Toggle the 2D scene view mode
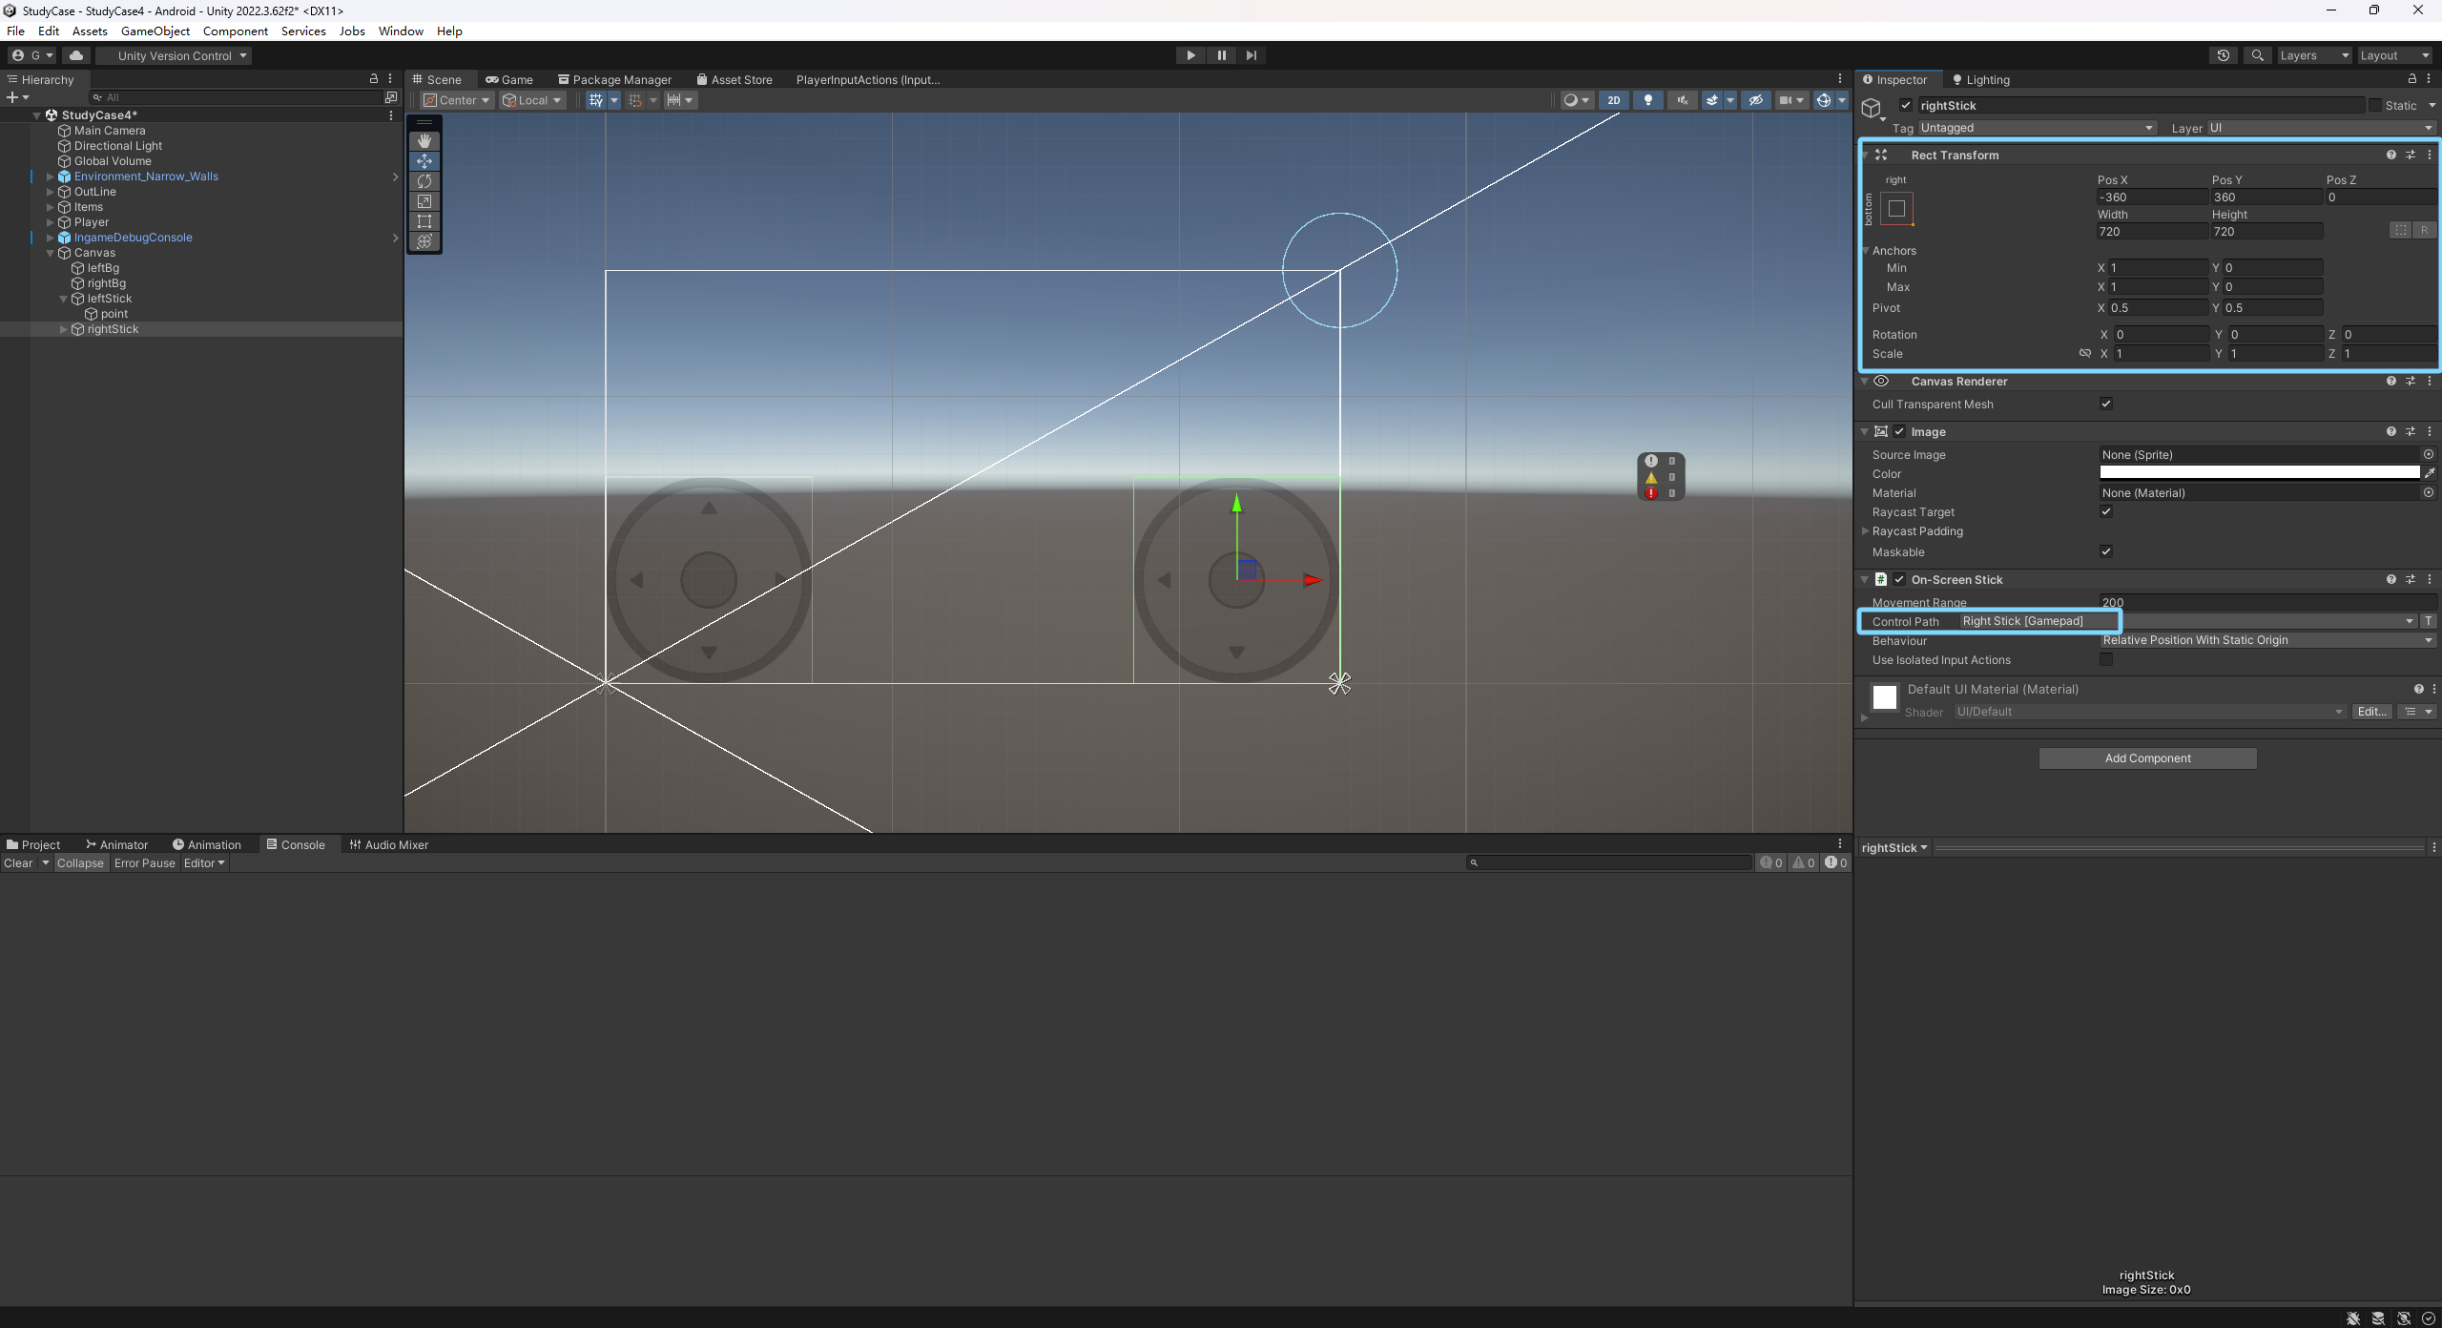The height and width of the screenshot is (1328, 2442). click(1613, 100)
